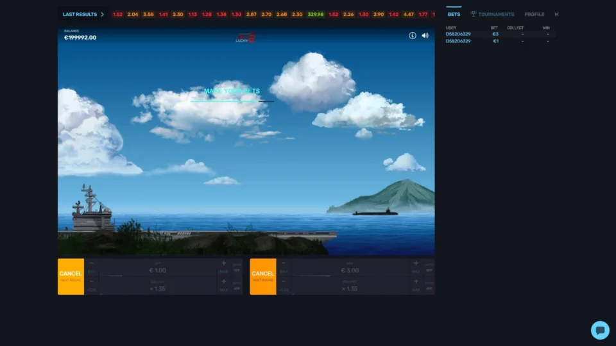Open the Profile tab
The image size is (616, 346).
(x=534, y=14)
